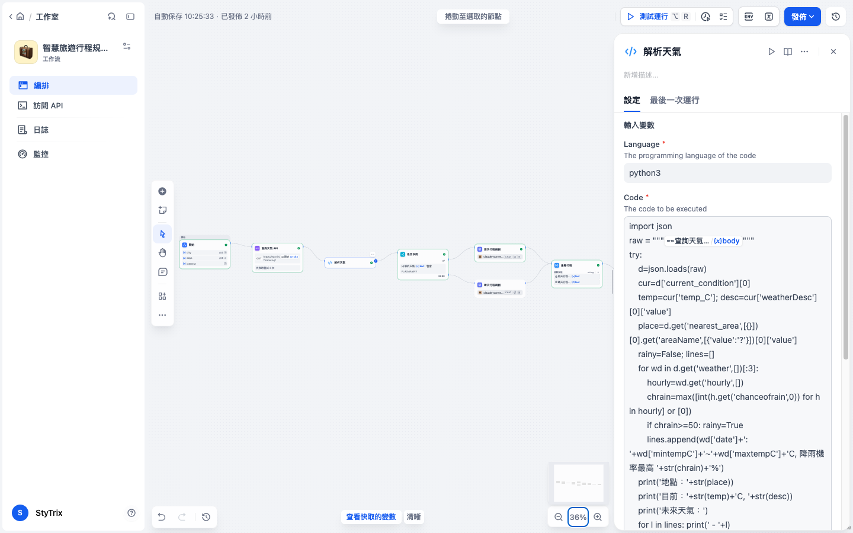Click 捲動至選取的節點 button
Viewport: 853px width, 533px height.
(473, 17)
